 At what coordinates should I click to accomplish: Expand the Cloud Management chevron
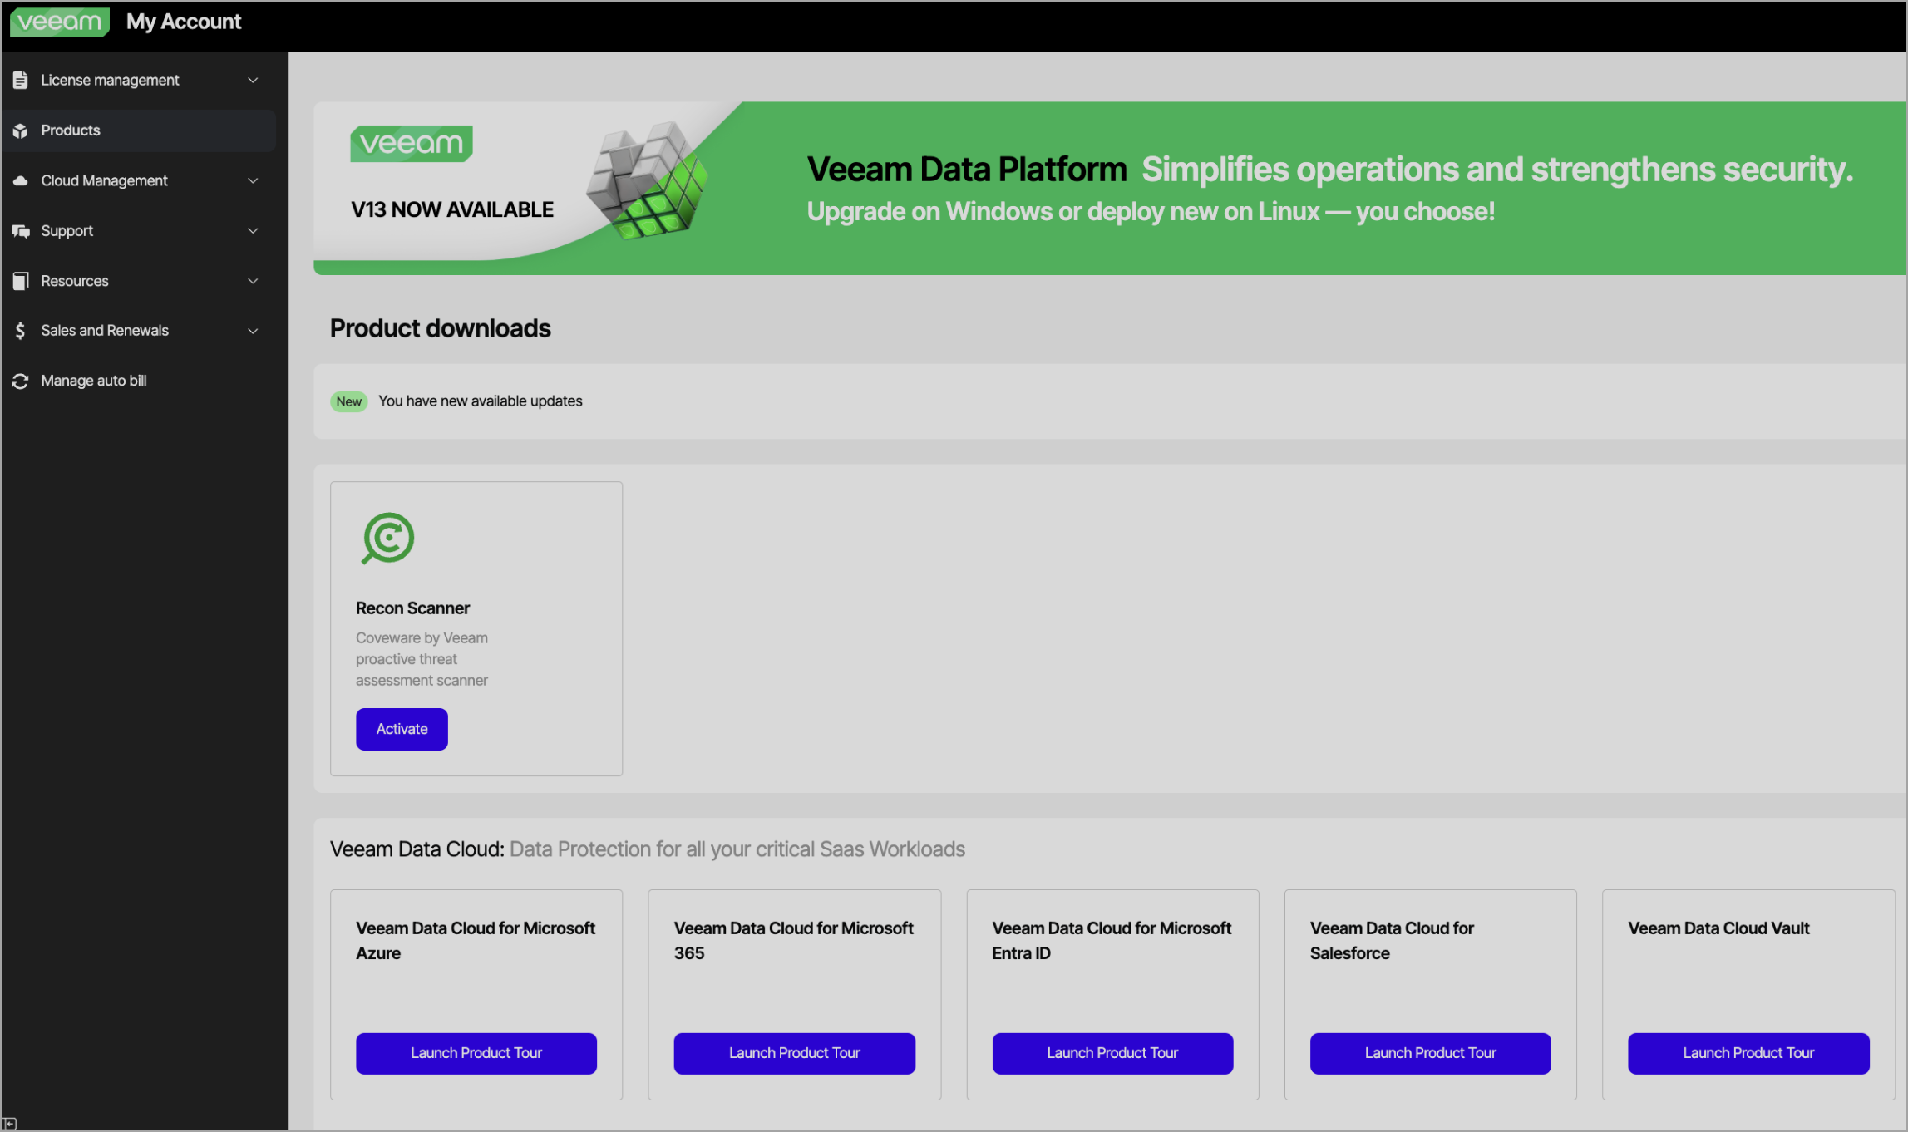click(253, 180)
